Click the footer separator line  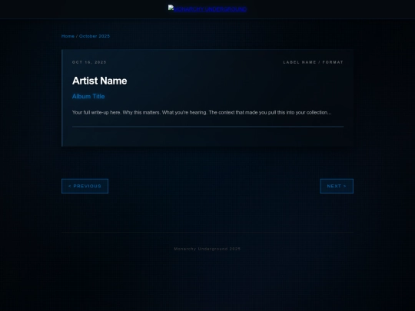207,232
